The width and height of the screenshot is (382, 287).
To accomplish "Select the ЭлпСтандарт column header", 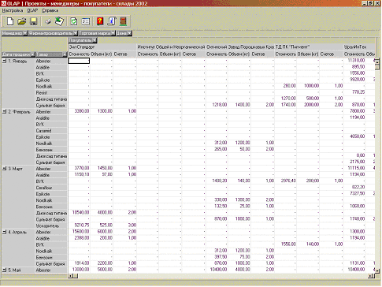I will [102, 47].
